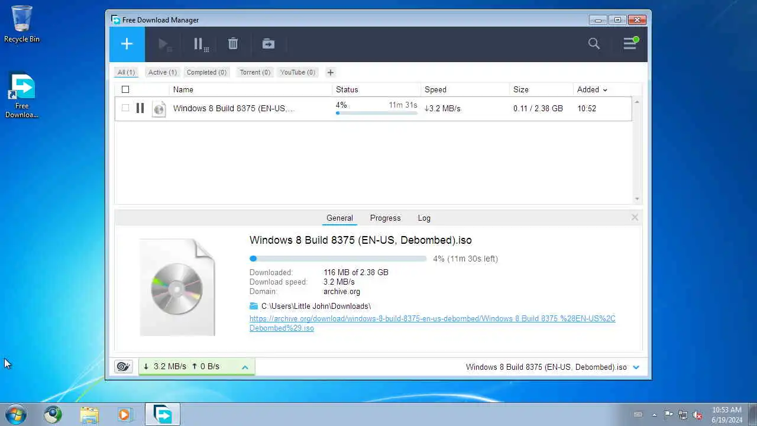The image size is (757, 426).
Task: Click the muted volume tray icon
Action: click(x=698, y=415)
